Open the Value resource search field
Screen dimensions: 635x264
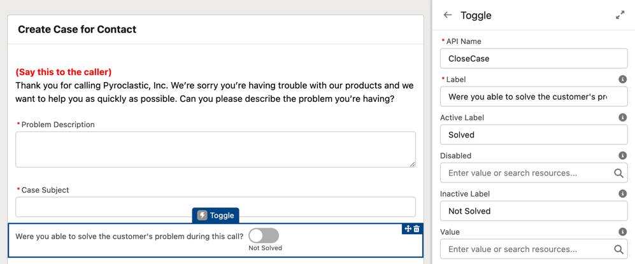coord(534,249)
